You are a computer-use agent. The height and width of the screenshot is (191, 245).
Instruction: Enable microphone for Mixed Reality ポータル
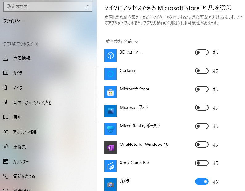tap(202, 126)
